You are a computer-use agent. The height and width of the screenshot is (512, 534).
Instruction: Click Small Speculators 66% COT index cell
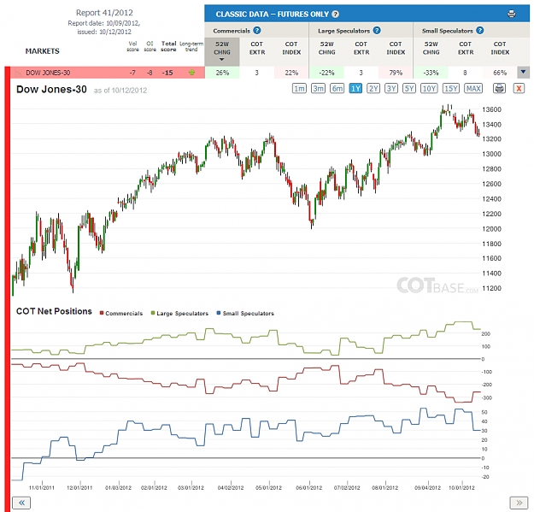(x=500, y=72)
